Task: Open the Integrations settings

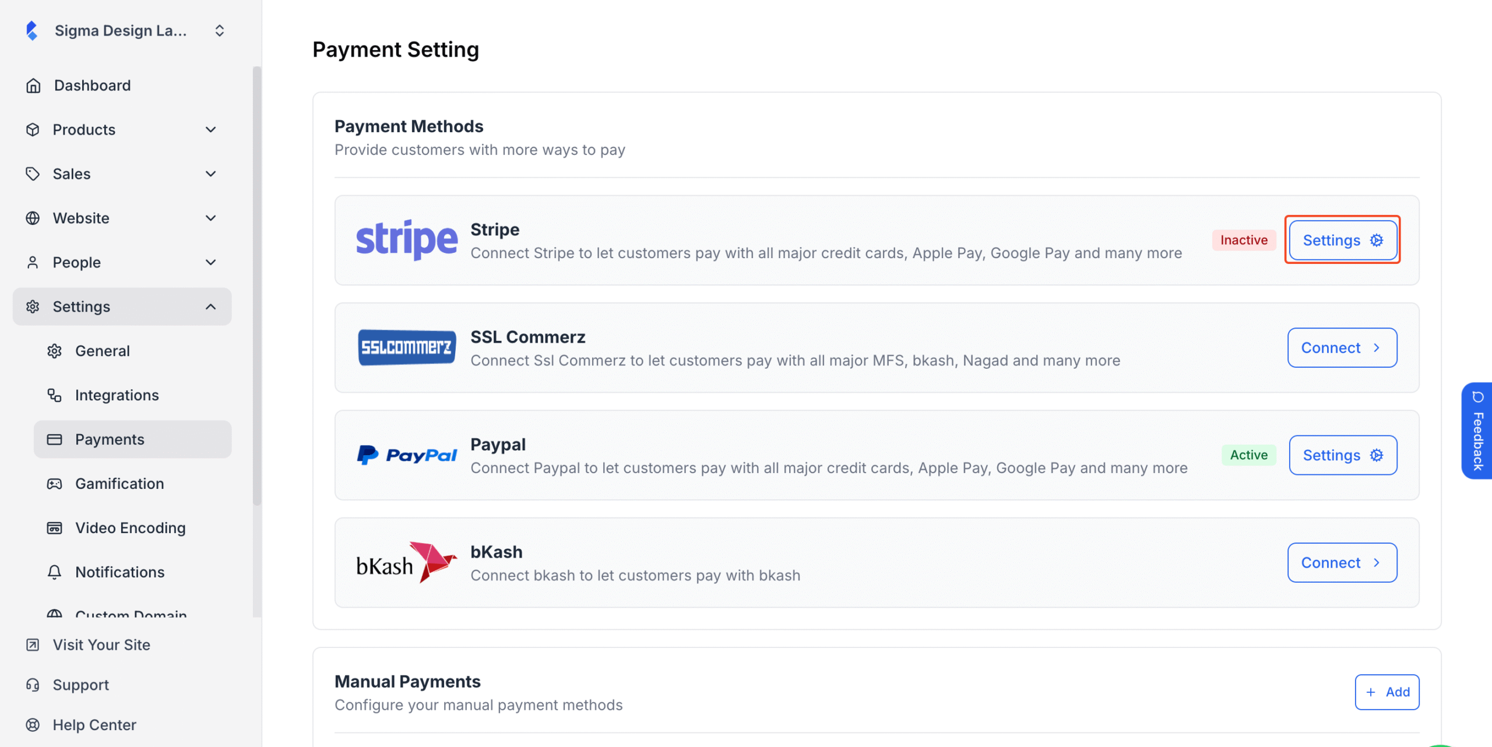Action: click(x=117, y=394)
